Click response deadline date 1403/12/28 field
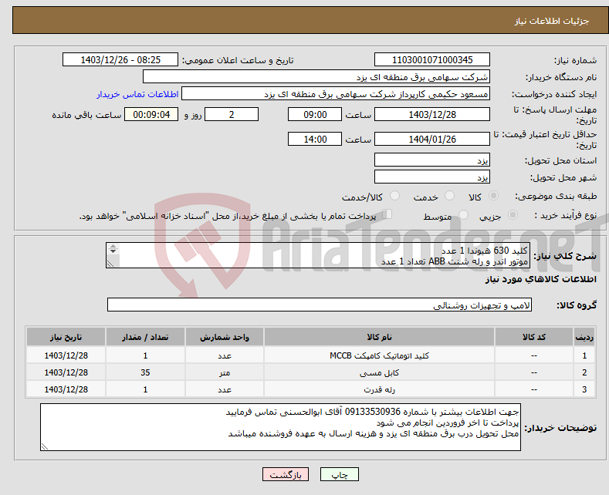609x495 pixels. (432, 114)
